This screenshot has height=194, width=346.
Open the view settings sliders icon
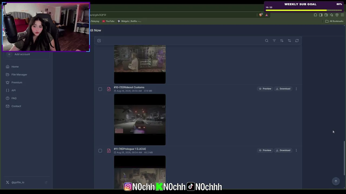[289, 41]
